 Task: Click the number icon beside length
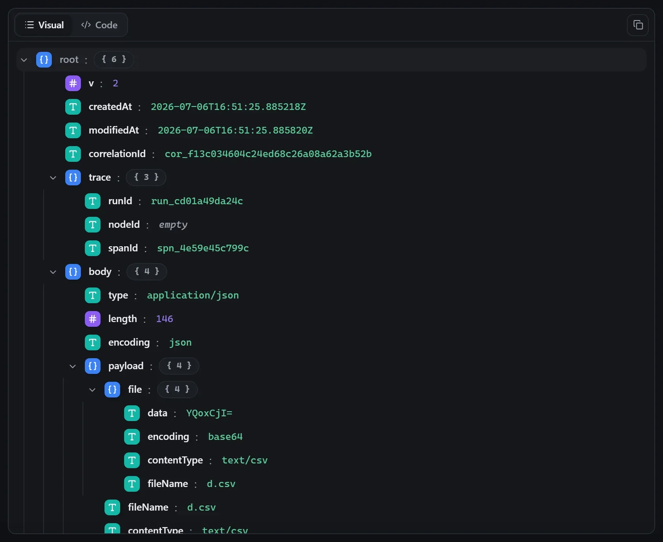point(93,319)
